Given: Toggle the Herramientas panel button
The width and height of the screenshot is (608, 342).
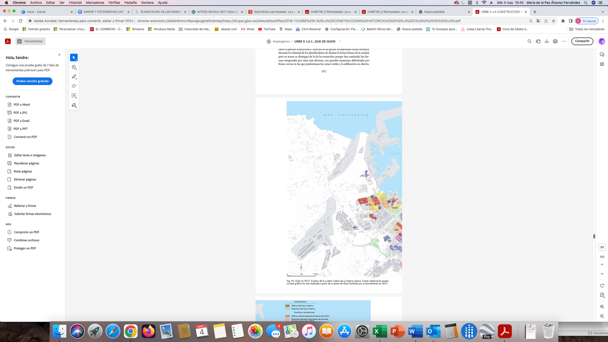Looking at the screenshot, I should 30,41.
